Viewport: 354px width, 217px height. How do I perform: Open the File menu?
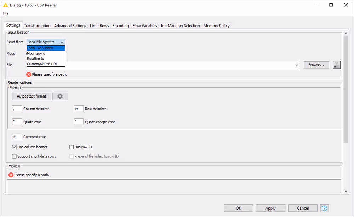click(5, 13)
